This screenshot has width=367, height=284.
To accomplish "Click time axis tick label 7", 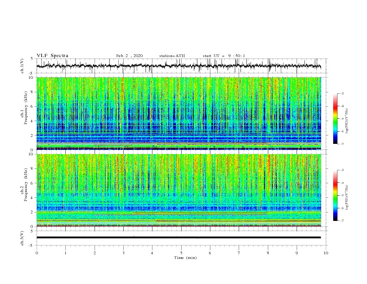I will 239,253.
